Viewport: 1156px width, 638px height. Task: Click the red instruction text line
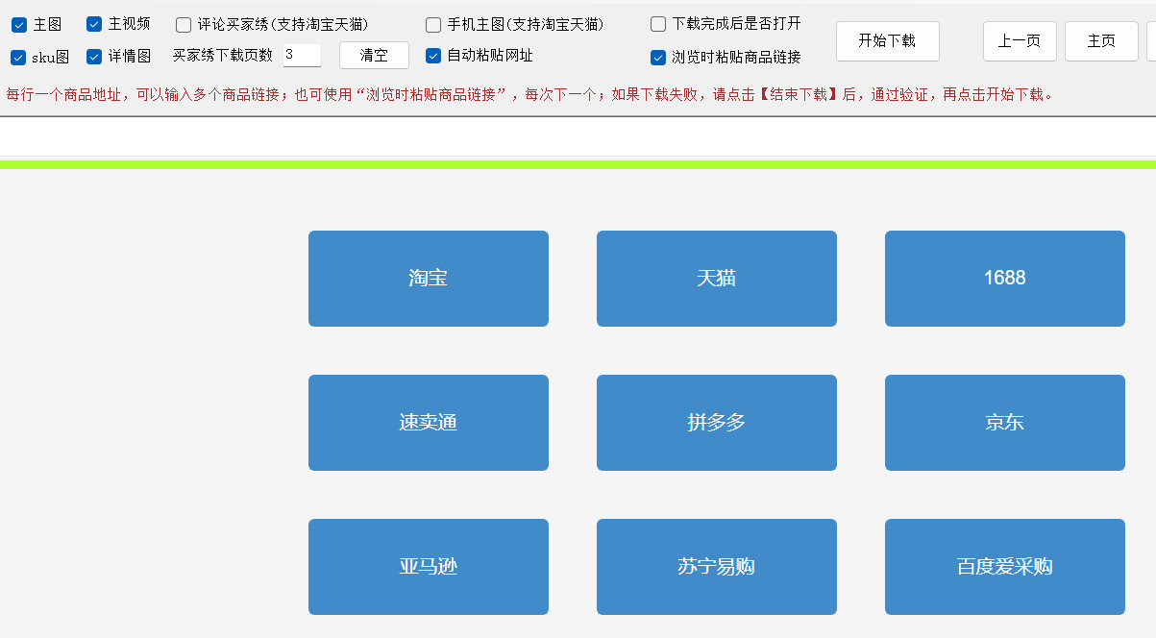530,95
